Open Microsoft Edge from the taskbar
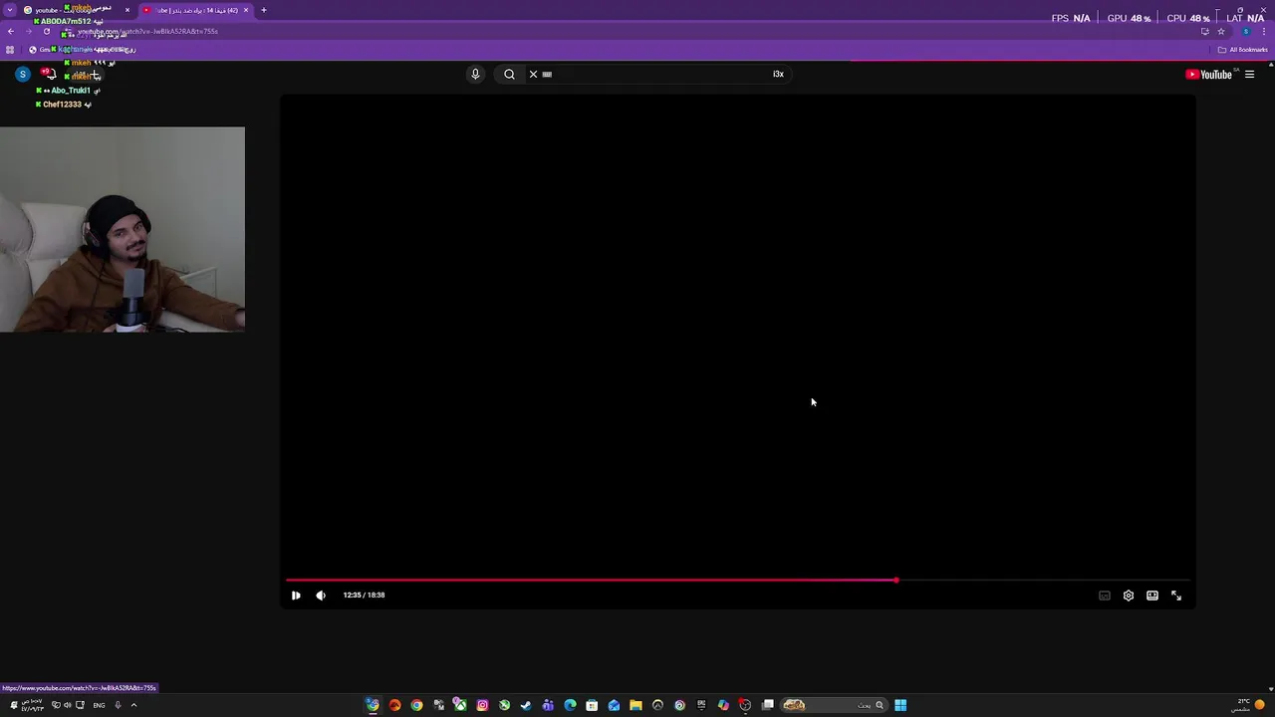The image size is (1275, 717). [x=570, y=705]
